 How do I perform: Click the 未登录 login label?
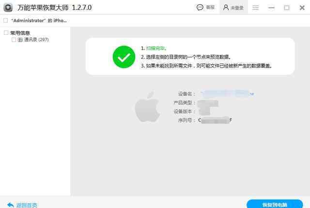(x=237, y=8)
